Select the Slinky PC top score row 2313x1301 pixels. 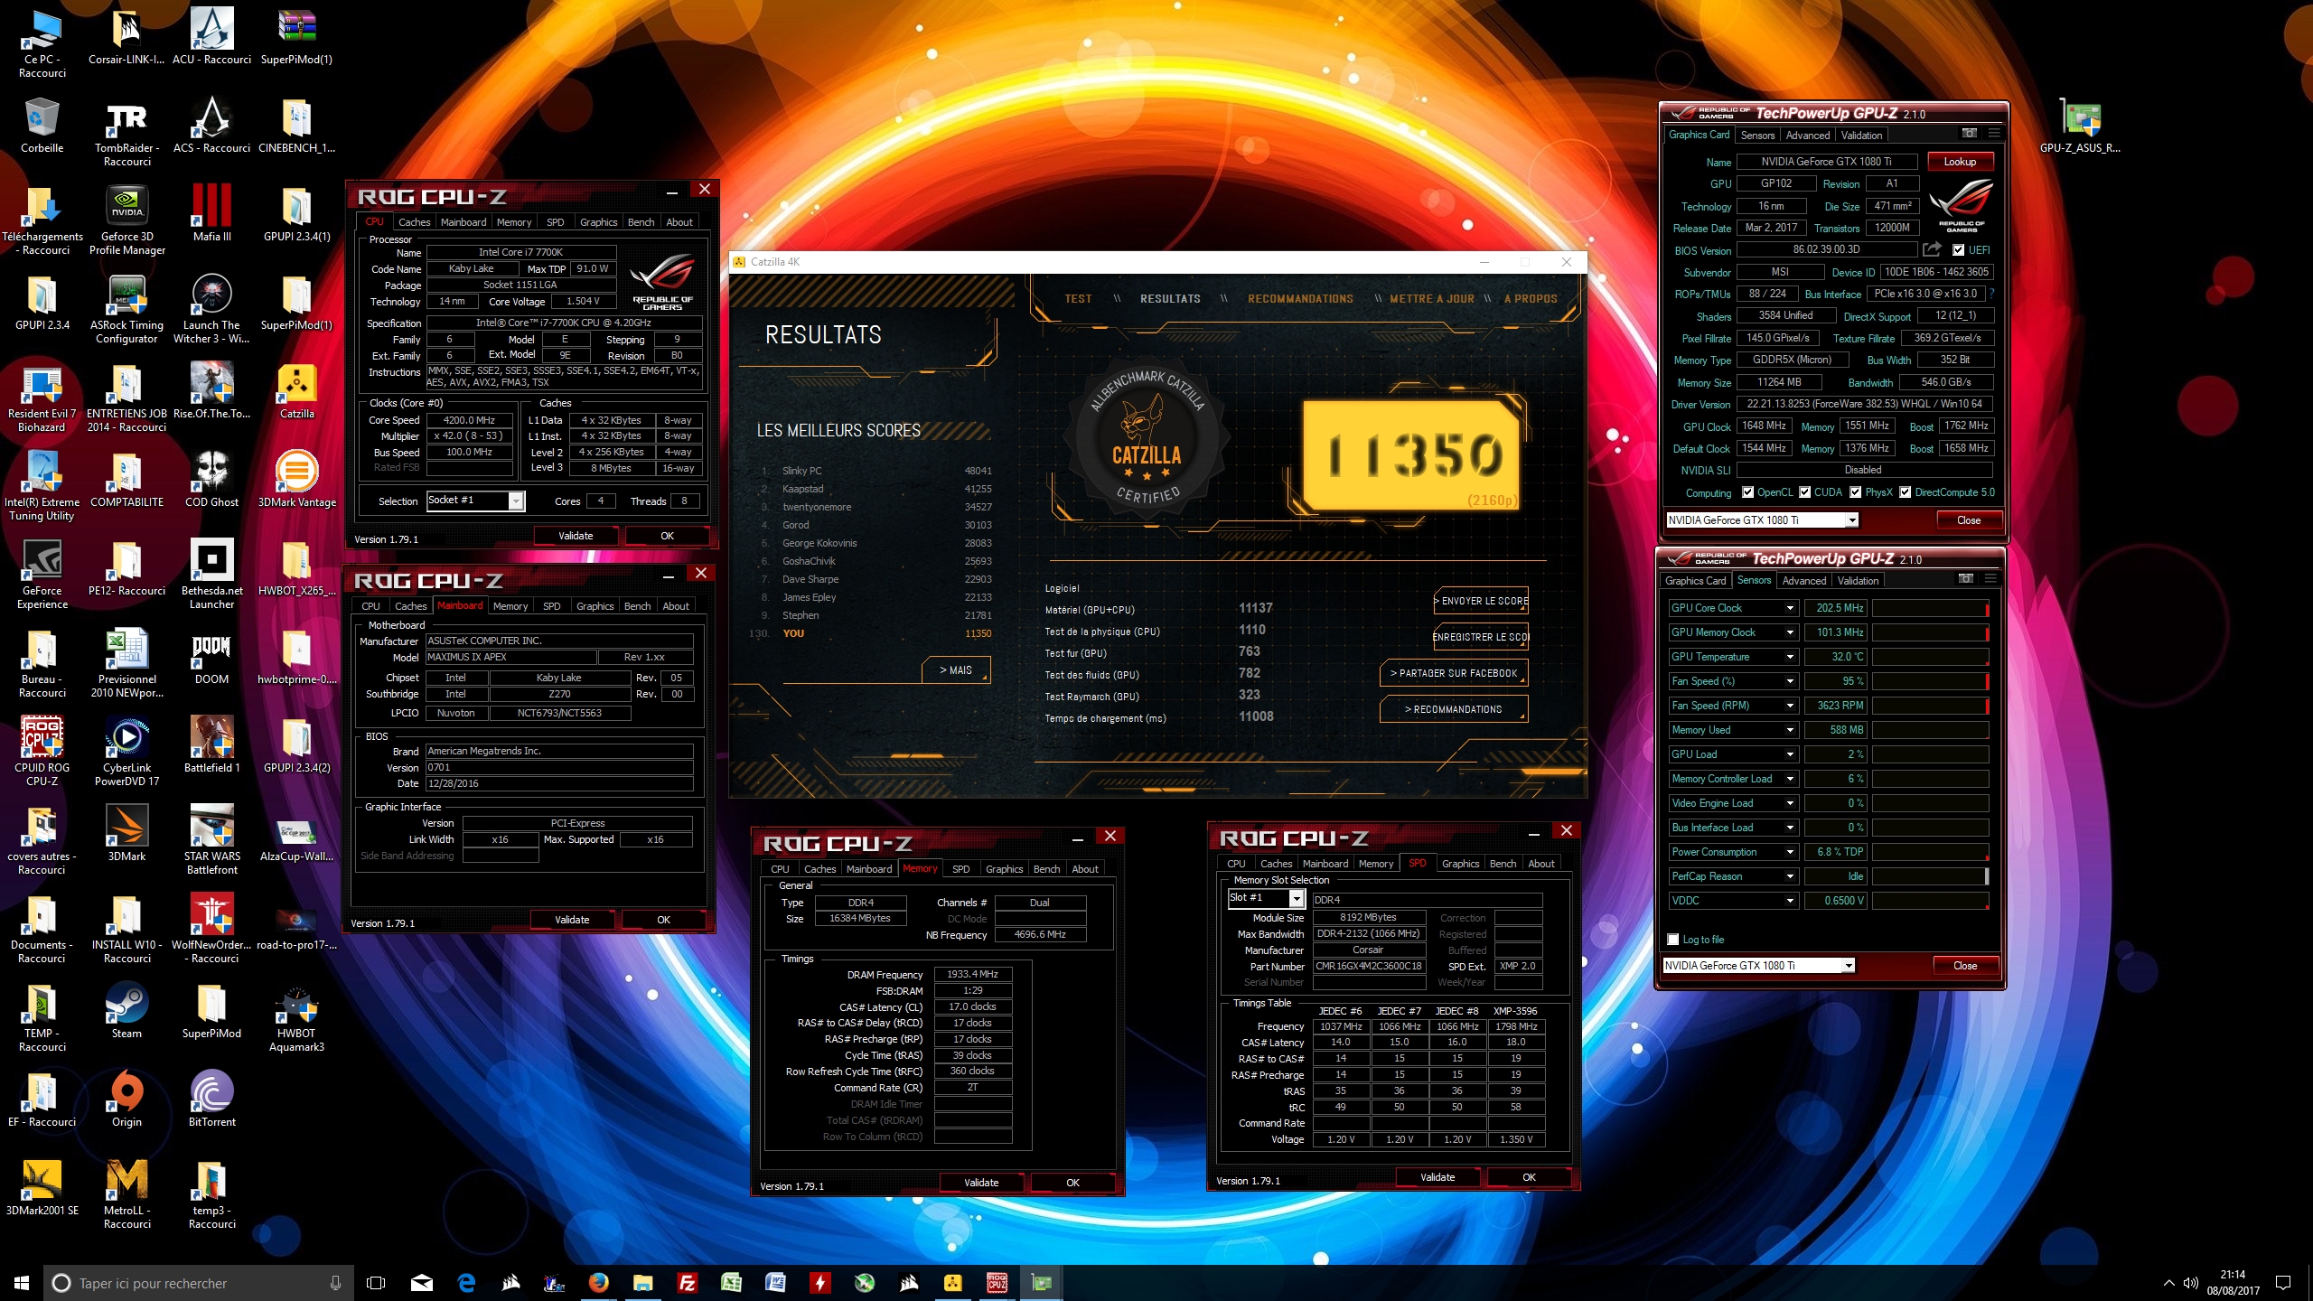876,471
